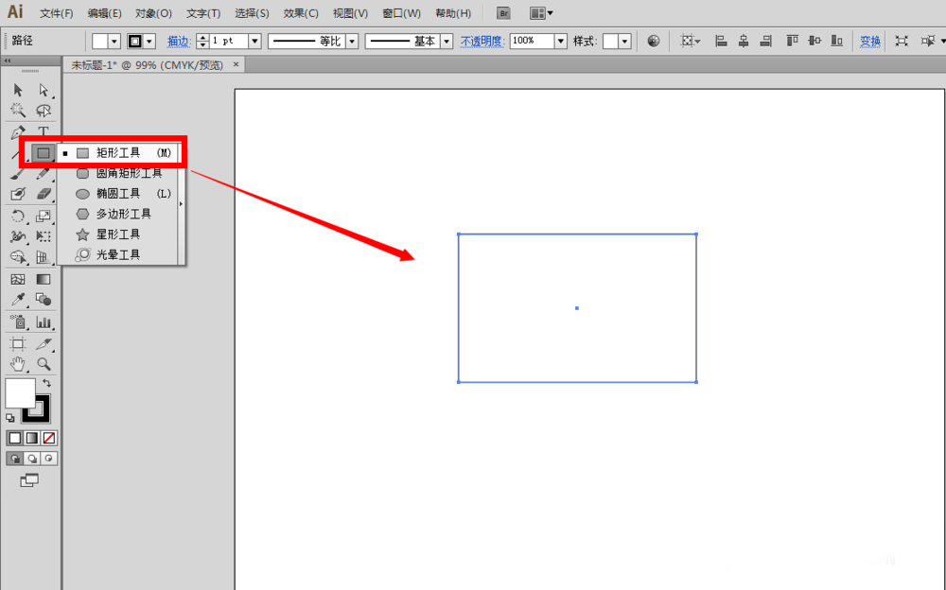Click the large white Fill color swatch
946x590 pixels.
20,392
